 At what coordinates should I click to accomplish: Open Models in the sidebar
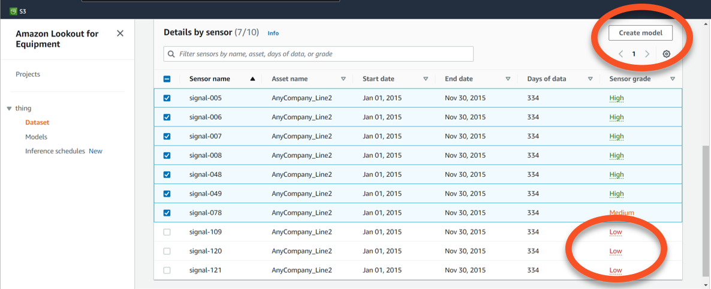pyautogui.click(x=37, y=137)
